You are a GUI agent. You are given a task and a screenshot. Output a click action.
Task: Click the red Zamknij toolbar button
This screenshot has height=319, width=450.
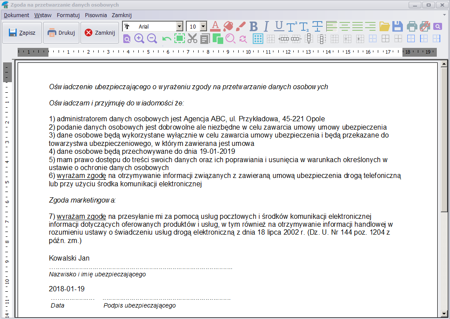(x=100, y=33)
